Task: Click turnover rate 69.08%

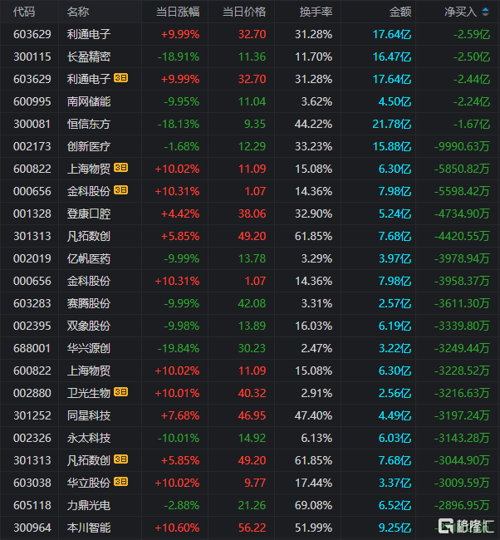Action: click(x=313, y=505)
